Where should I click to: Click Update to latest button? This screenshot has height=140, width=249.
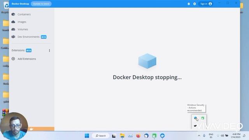41,4
